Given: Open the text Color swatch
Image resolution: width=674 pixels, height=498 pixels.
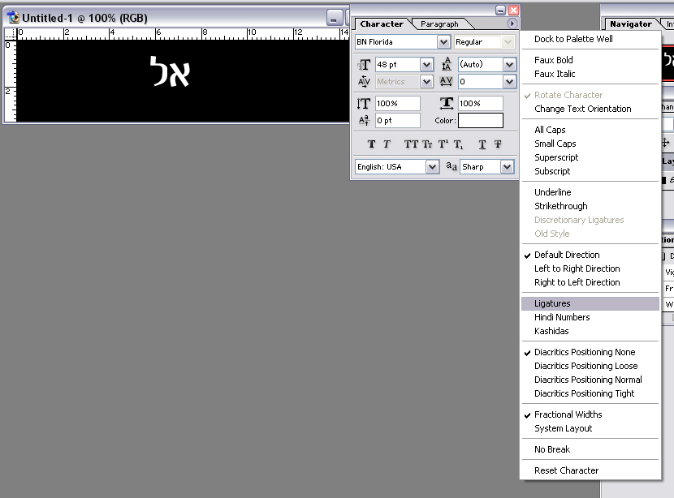Looking at the screenshot, I should tap(480, 121).
